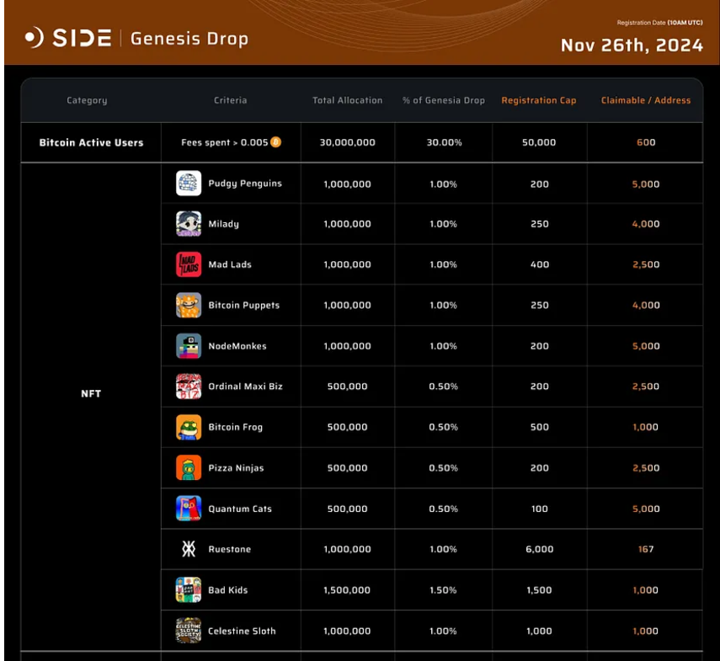The height and width of the screenshot is (661, 720).
Task: Click the Milady name text
Action: pyautogui.click(x=224, y=224)
